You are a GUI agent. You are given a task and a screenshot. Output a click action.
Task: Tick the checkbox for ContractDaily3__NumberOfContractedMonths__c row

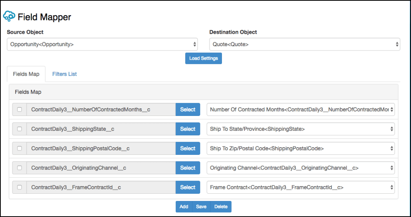pos(19,110)
